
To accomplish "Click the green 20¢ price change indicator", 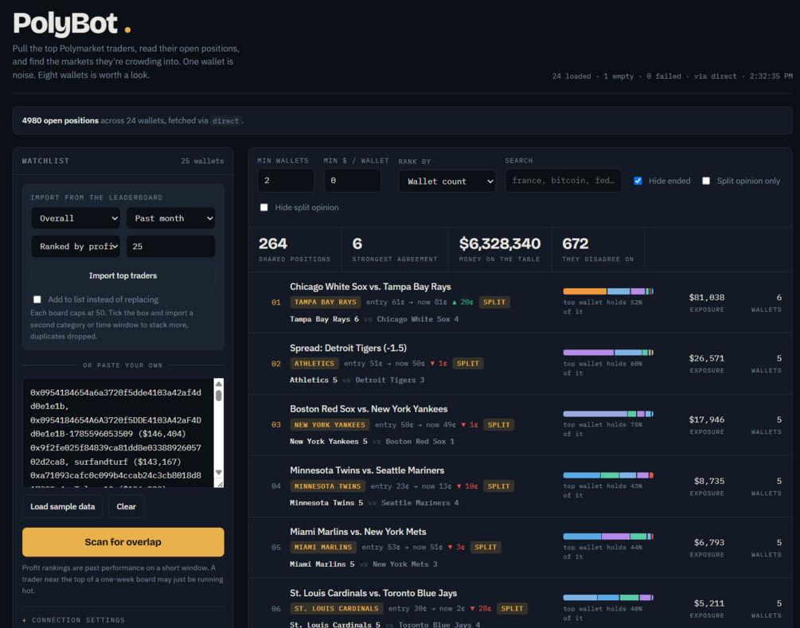I will pyautogui.click(x=462, y=302).
